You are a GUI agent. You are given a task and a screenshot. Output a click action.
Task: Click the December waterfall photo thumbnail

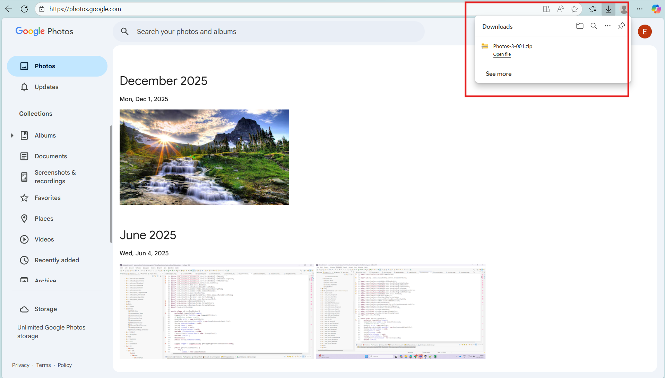click(204, 157)
